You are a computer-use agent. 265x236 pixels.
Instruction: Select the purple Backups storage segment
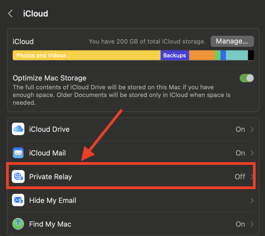tap(175, 55)
